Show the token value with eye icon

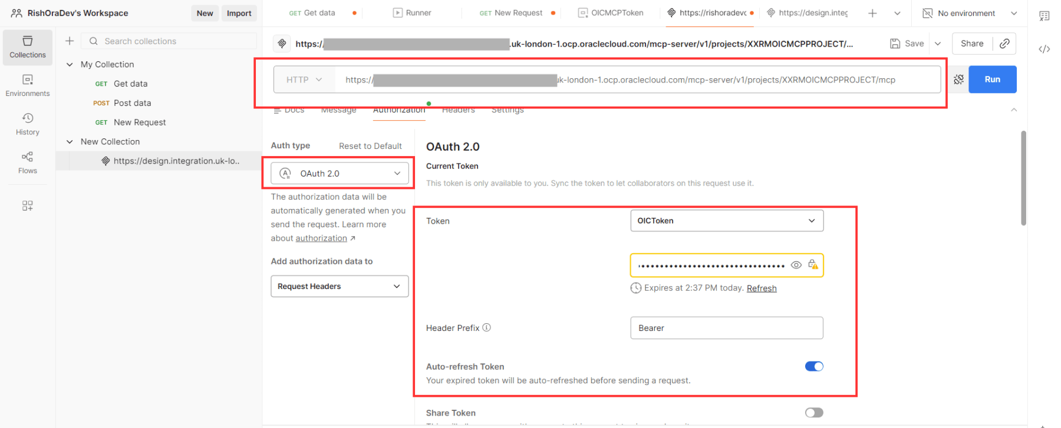[796, 265]
